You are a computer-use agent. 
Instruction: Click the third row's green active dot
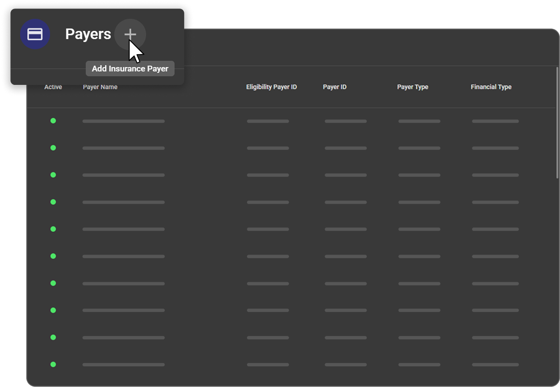click(x=53, y=175)
